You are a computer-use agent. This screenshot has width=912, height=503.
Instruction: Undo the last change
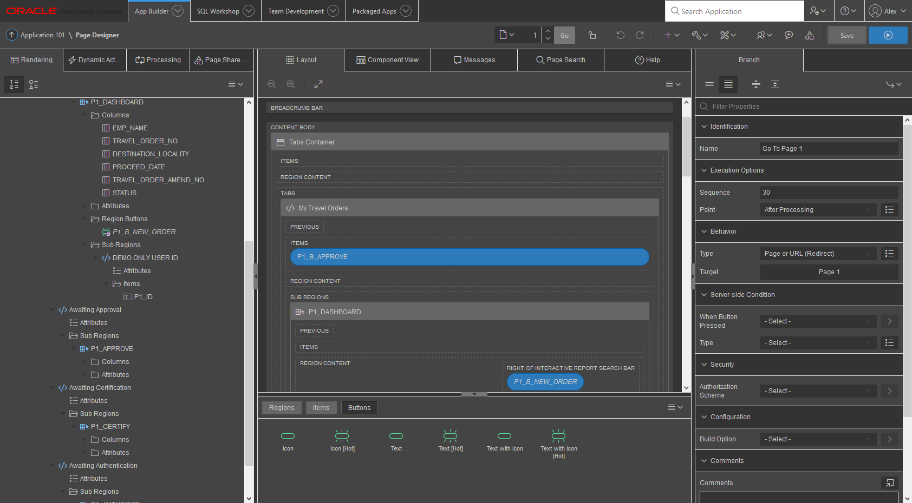(x=621, y=35)
